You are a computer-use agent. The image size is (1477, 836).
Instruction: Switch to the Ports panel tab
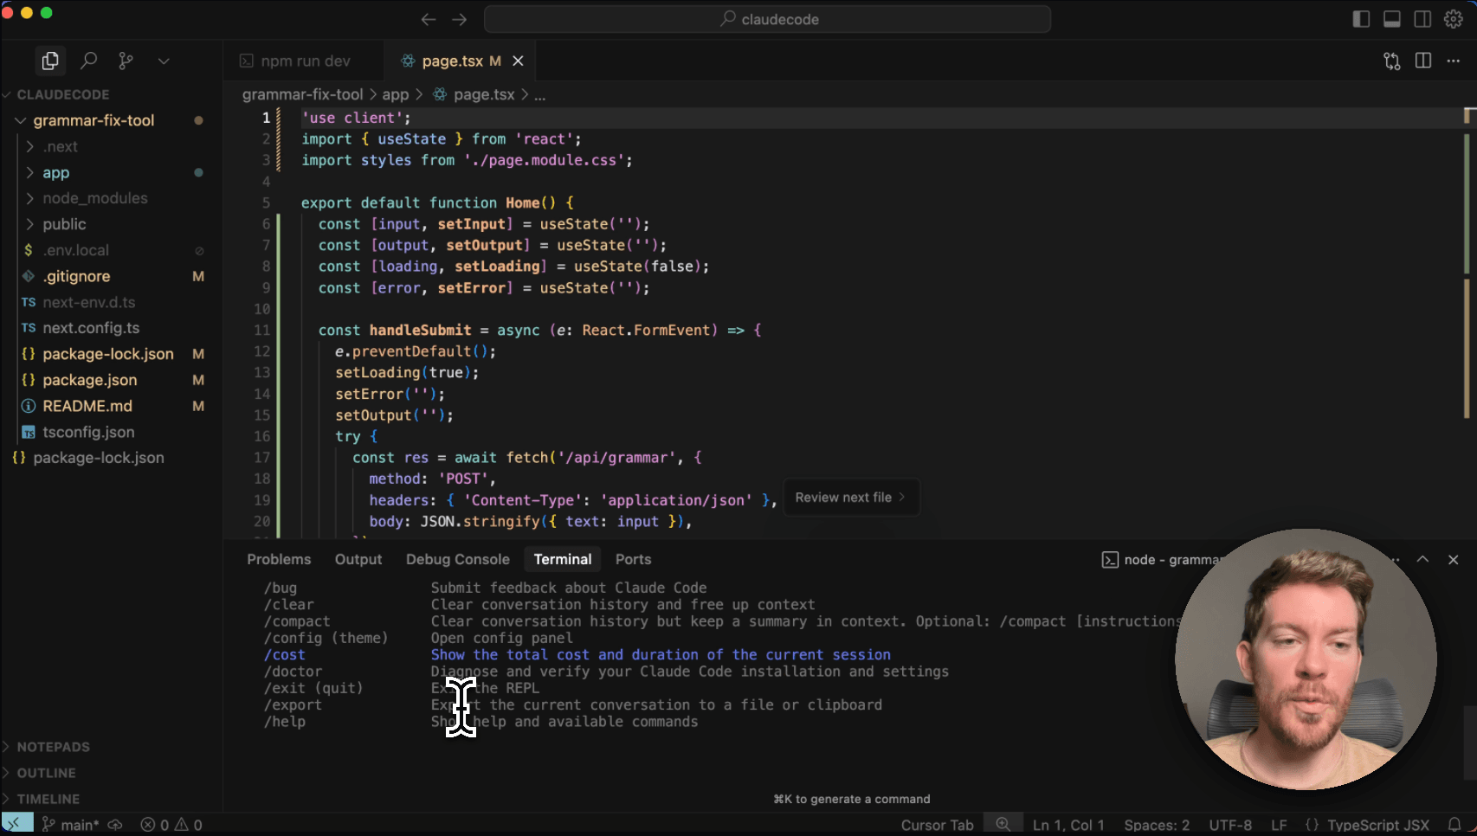633,559
